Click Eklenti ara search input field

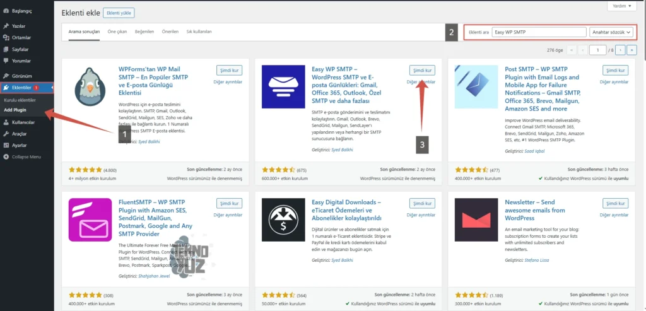(x=539, y=32)
